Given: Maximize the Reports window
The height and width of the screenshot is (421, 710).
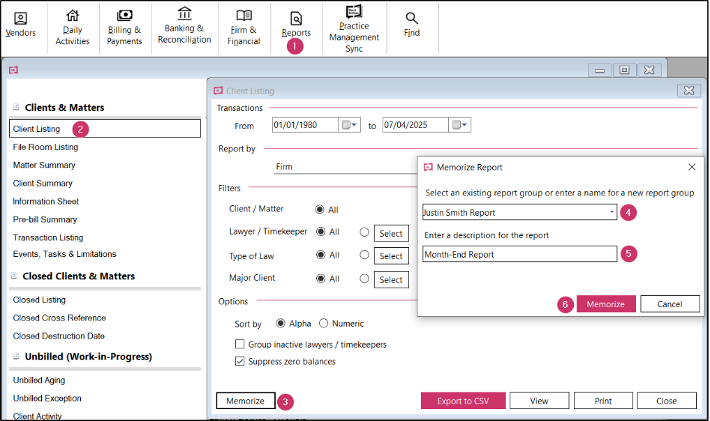Looking at the screenshot, I should tap(624, 70).
